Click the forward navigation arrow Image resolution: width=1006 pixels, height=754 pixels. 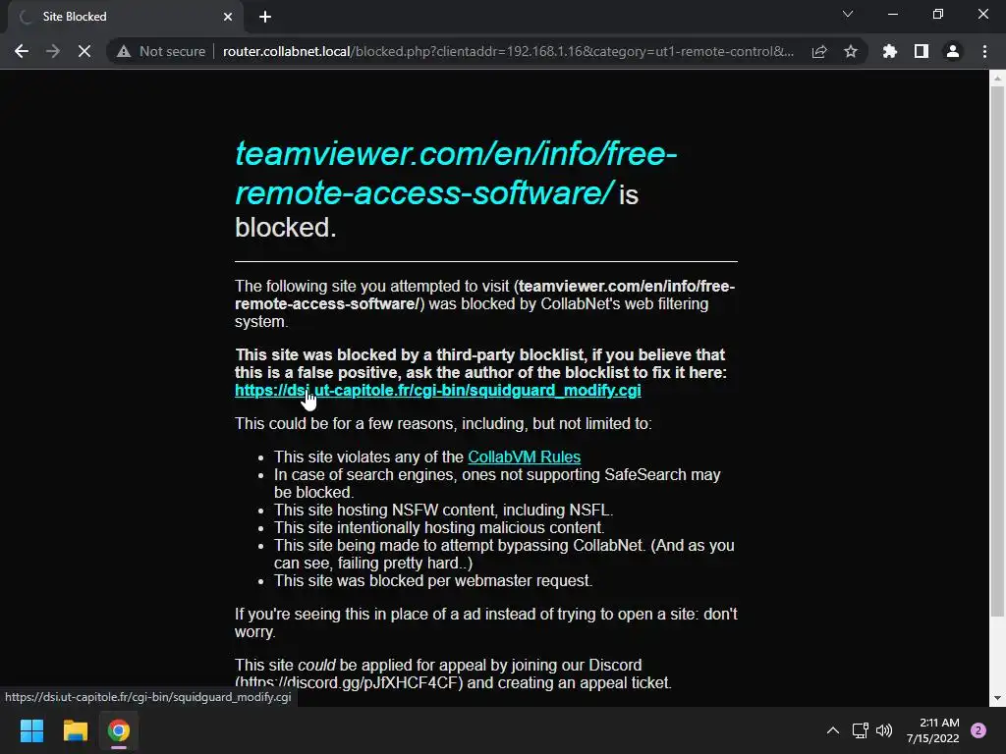pyautogui.click(x=53, y=51)
